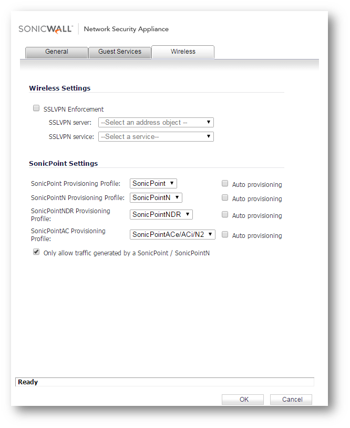Open SSLVPN server address object dropdown
This screenshot has width=350, height=428.
click(156, 123)
